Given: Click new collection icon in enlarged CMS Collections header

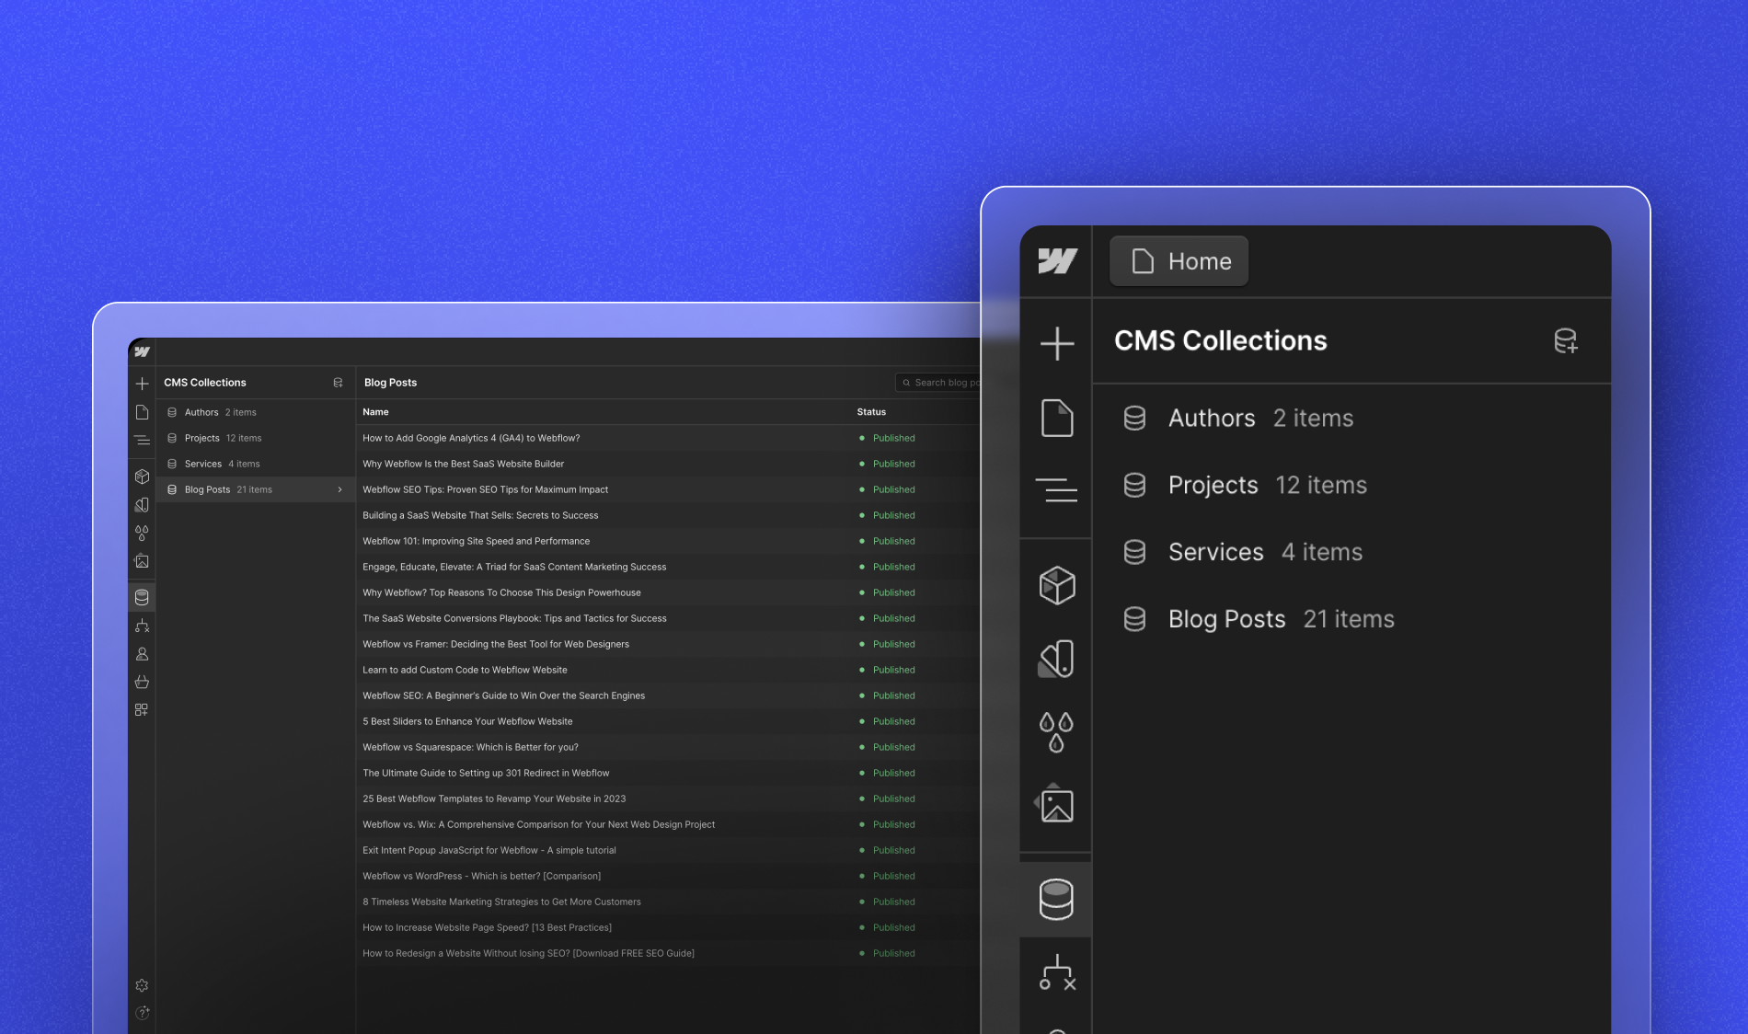Looking at the screenshot, I should pos(1566,341).
